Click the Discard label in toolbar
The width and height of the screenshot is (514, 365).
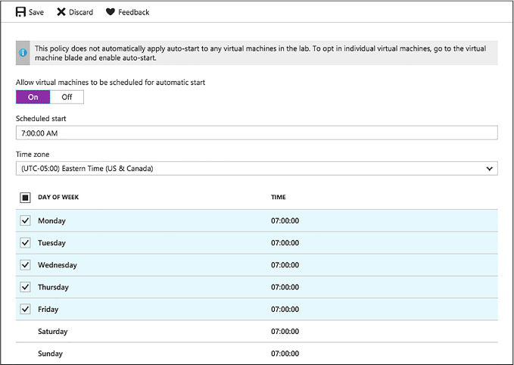tap(81, 12)
